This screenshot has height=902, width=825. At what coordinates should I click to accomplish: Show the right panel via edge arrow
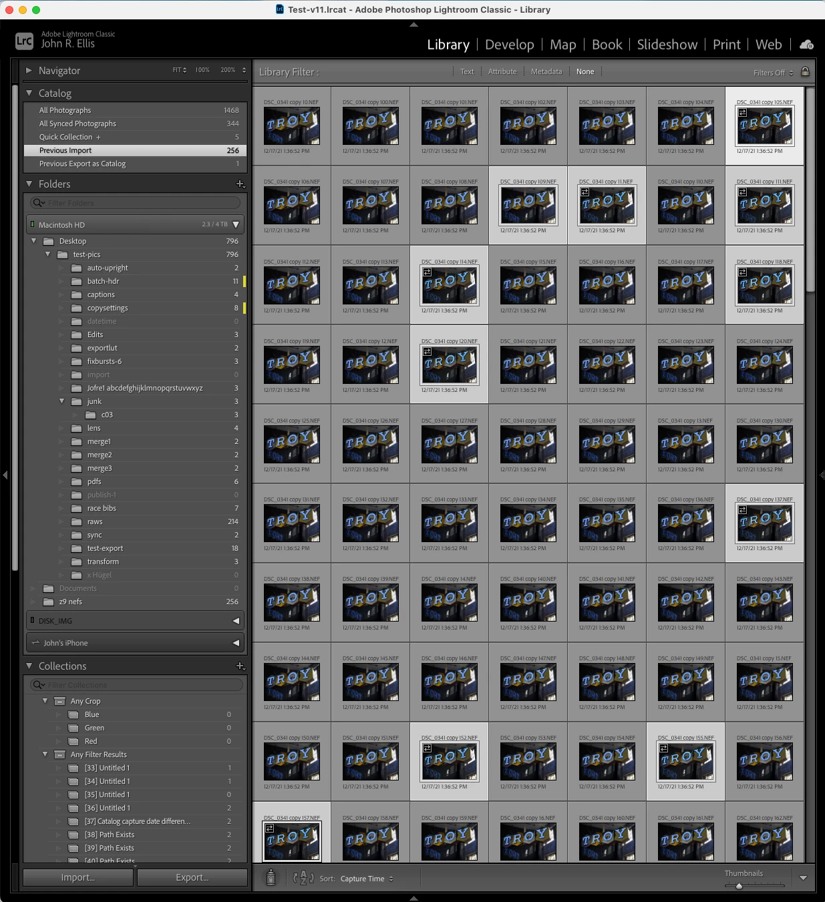pyautogui.click(x=822, y=475)
